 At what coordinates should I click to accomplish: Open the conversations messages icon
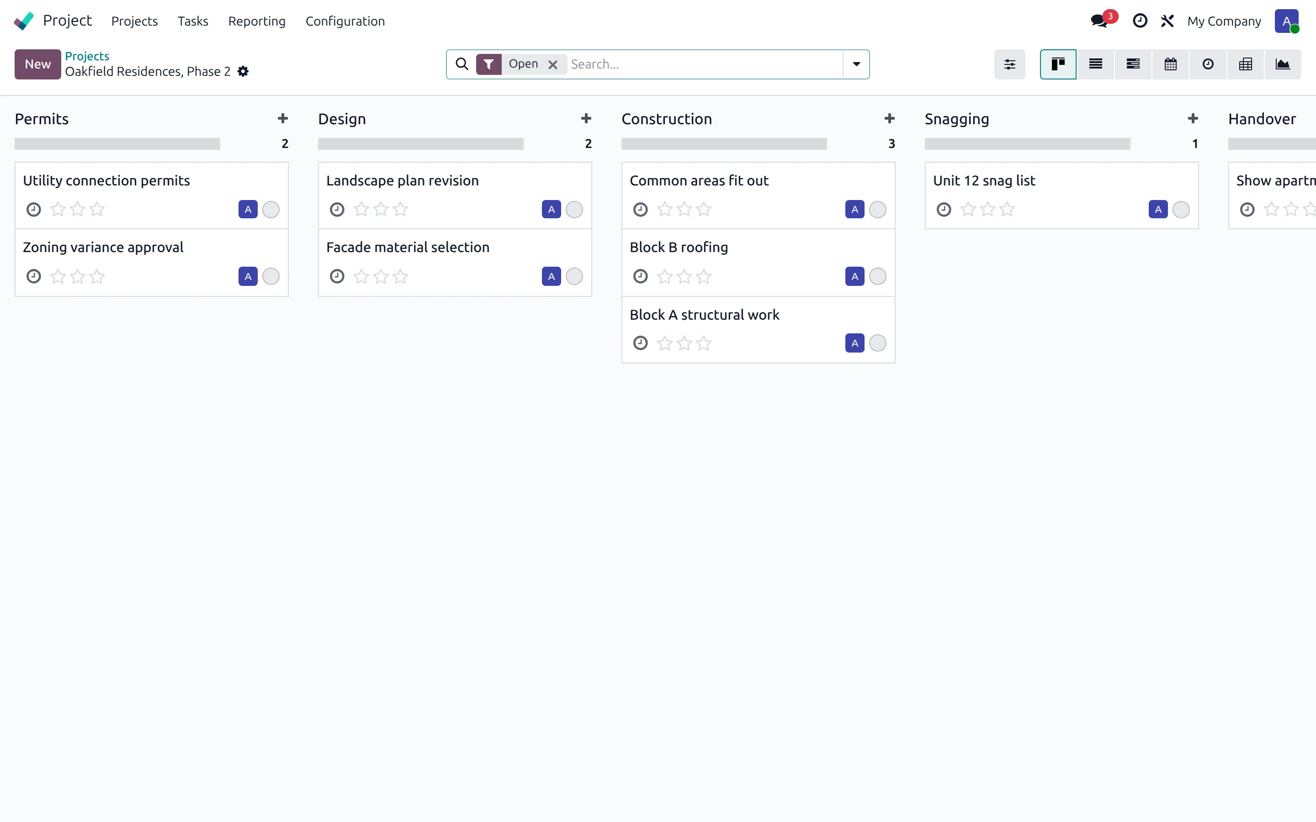[x=1099, y=21]
